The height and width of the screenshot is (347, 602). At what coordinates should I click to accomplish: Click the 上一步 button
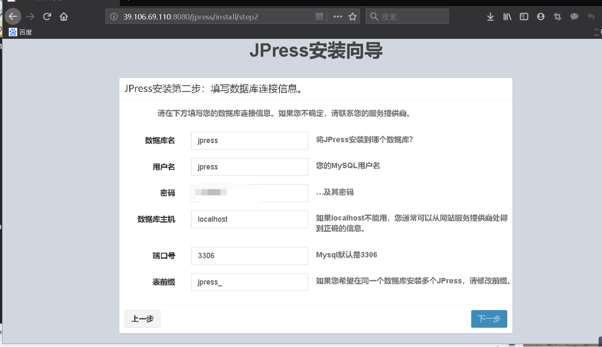point(143,319)
